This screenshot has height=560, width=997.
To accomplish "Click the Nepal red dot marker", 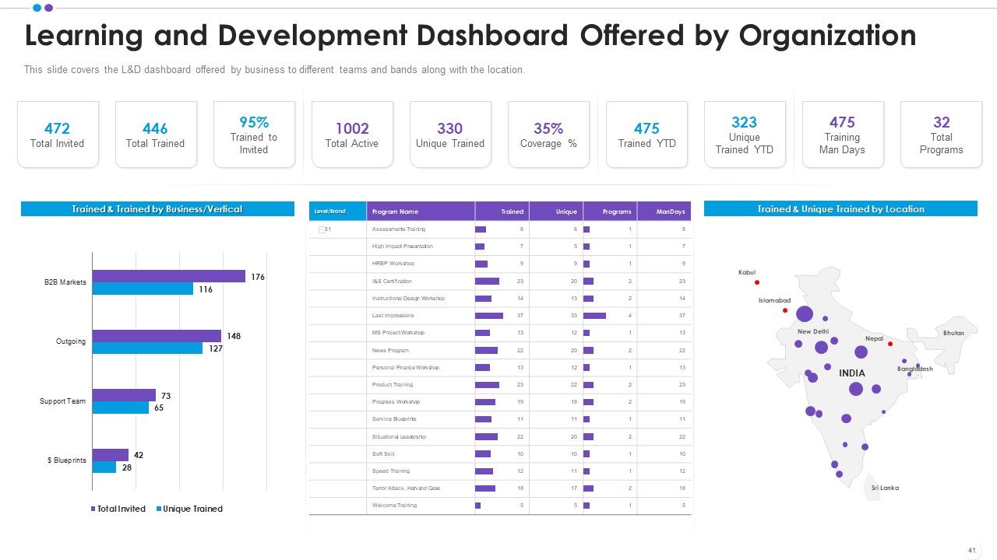I will point(890,344).
